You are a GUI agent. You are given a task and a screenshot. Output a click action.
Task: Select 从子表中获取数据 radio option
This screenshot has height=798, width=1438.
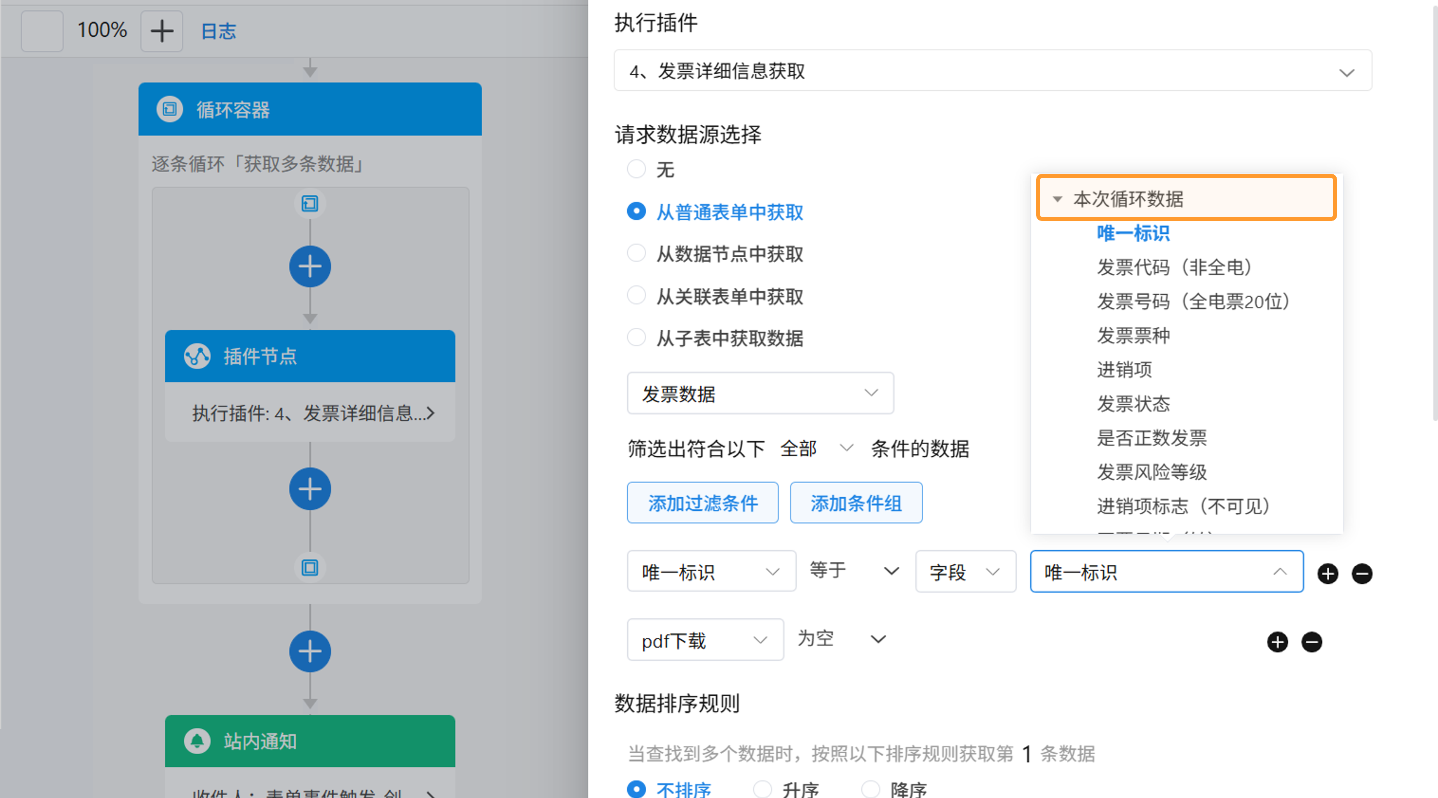636,338
